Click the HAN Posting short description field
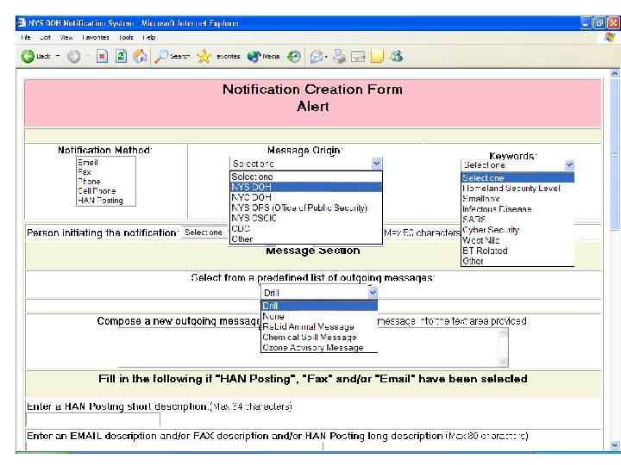Viewport: 621px width, 465px height. (x=93, y=419)
